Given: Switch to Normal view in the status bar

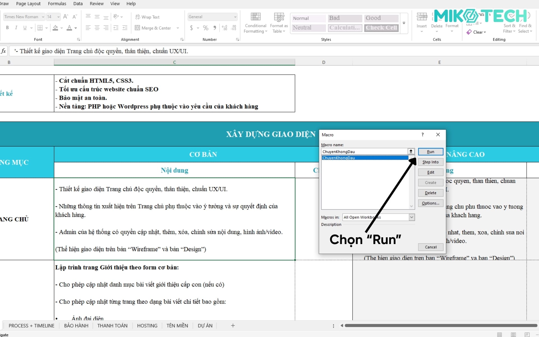Looking at the screenshot, I should [499, 334].
